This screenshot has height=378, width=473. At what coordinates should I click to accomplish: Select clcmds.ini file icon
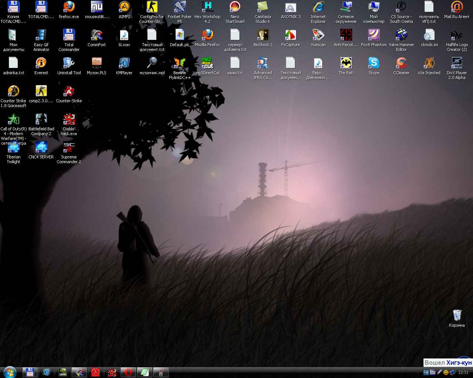(429, 38)
